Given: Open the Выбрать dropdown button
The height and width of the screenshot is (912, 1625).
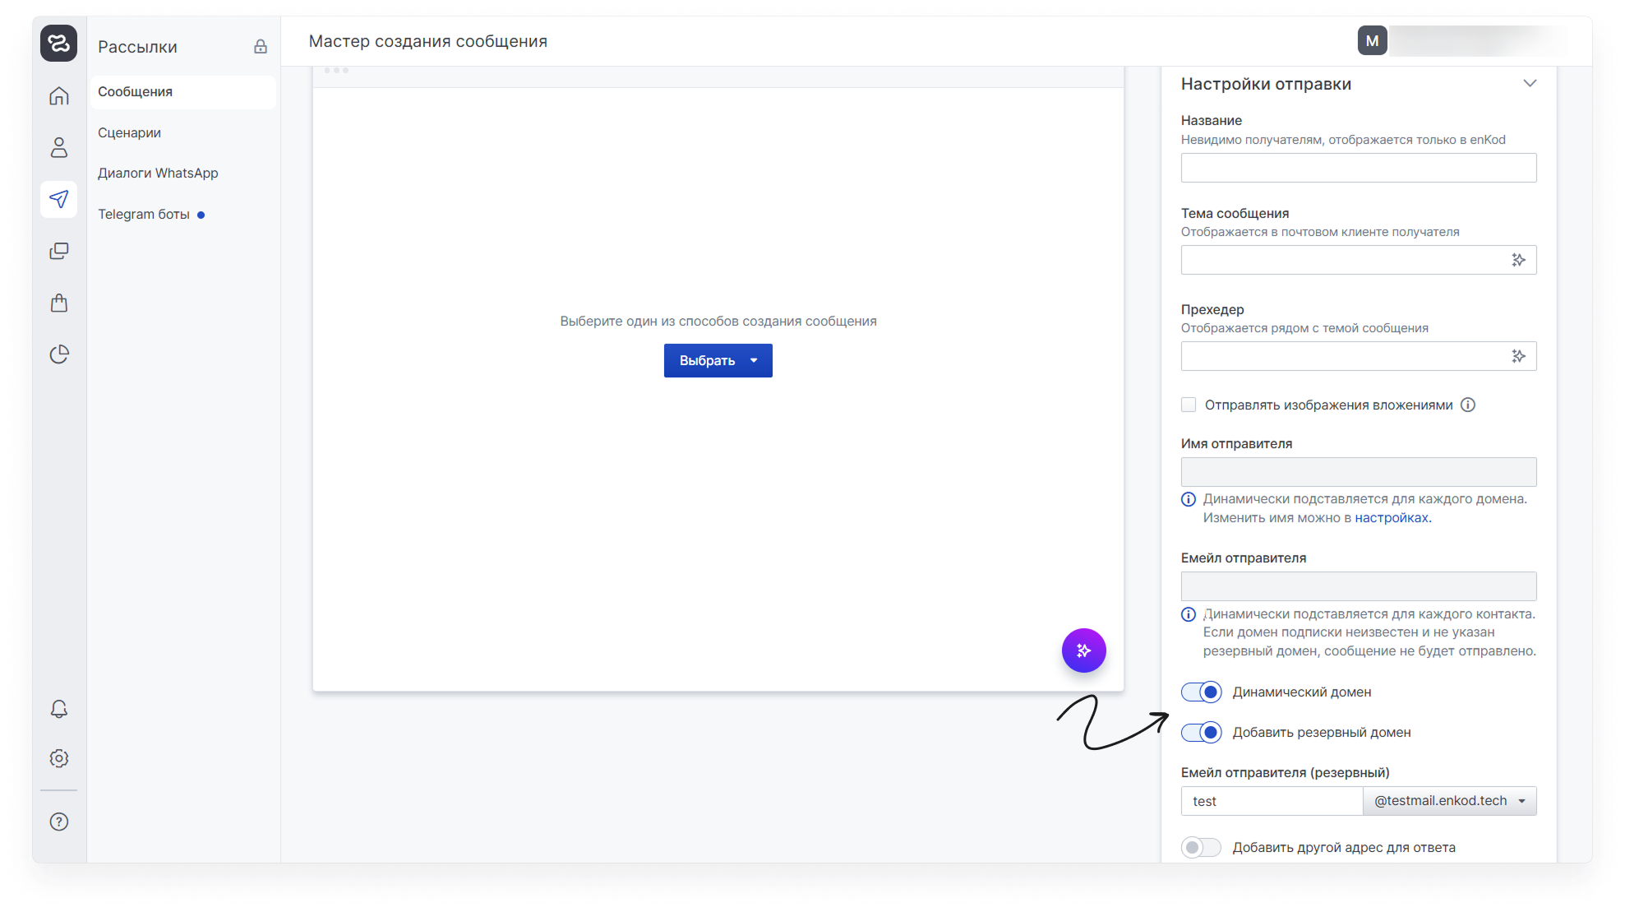Looking at the screenshot, I should [718, 361].
